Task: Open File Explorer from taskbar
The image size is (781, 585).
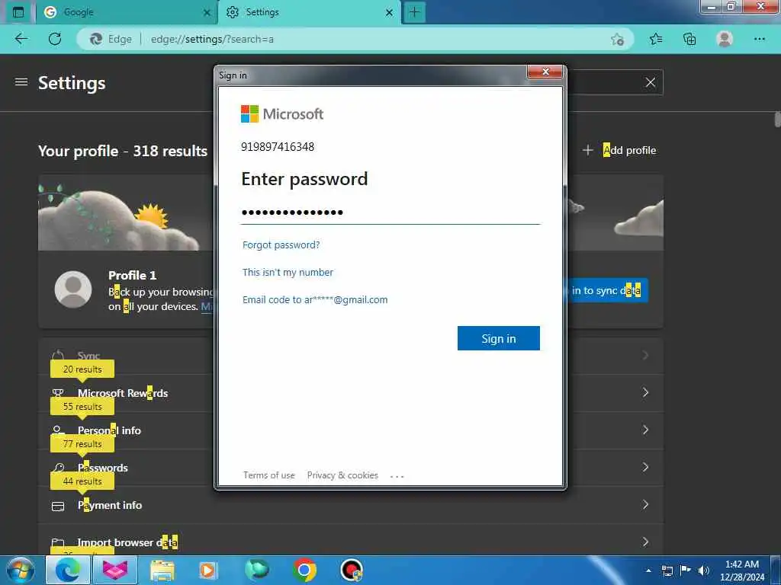Action: pos(162,571)
